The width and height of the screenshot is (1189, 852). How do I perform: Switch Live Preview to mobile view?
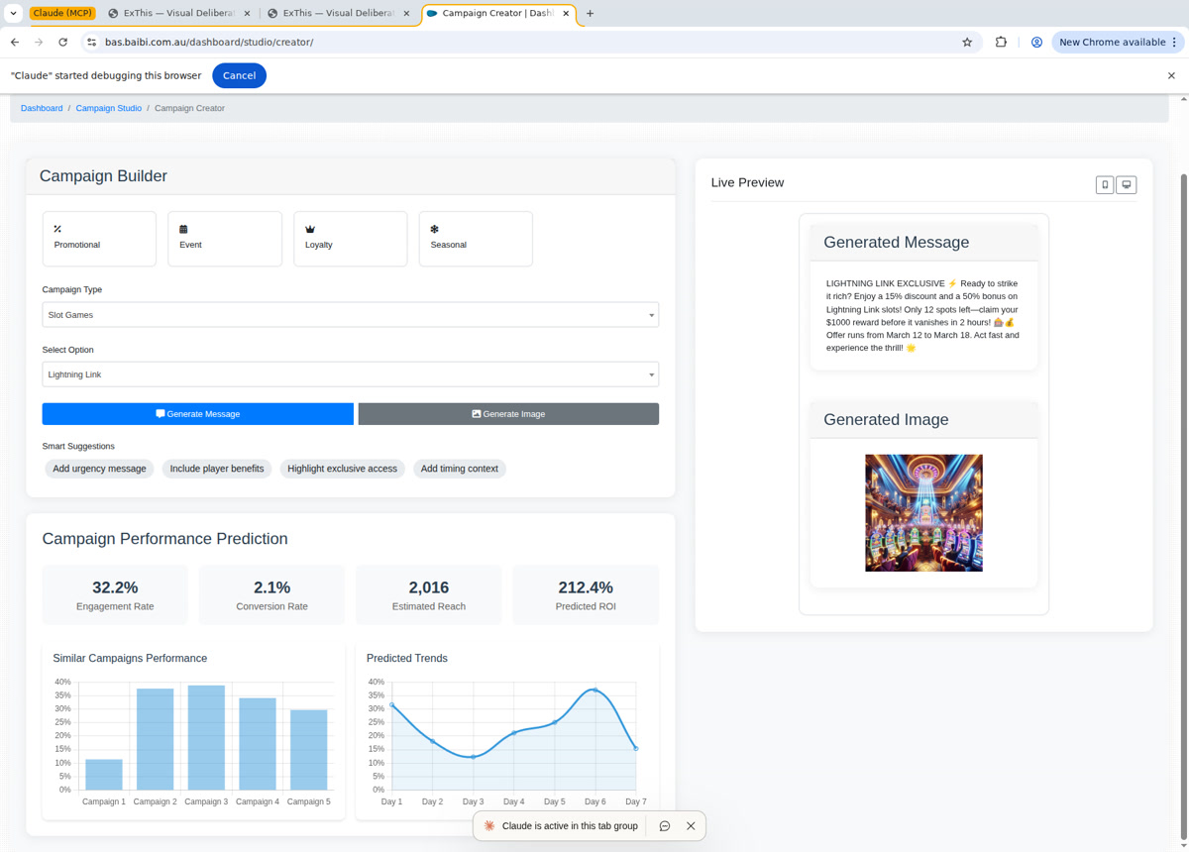click(1105, 184)
